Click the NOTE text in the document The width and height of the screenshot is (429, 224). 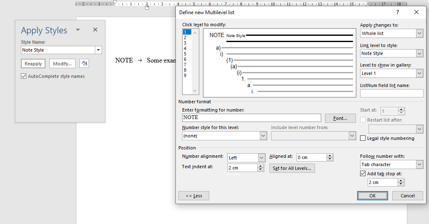tap(124, 60)
